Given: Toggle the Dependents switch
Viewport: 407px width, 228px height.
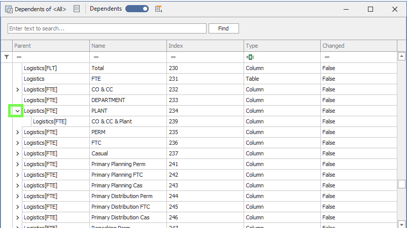Looking at the screenshot, I should pos(137,9).
